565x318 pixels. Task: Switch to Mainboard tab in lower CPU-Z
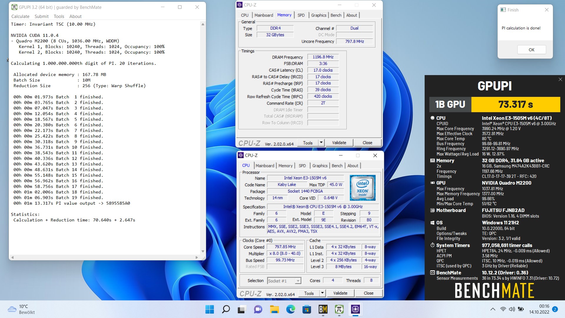[x=265, y=166]
